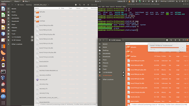
Task: Open Downloads in left window sidebar
Action: (15, 21)
